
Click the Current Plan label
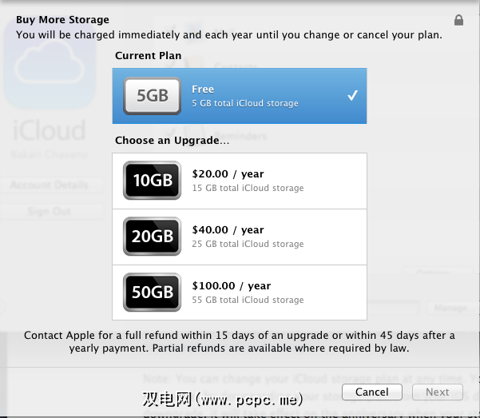pyautogui.click(x=149, y=56)
